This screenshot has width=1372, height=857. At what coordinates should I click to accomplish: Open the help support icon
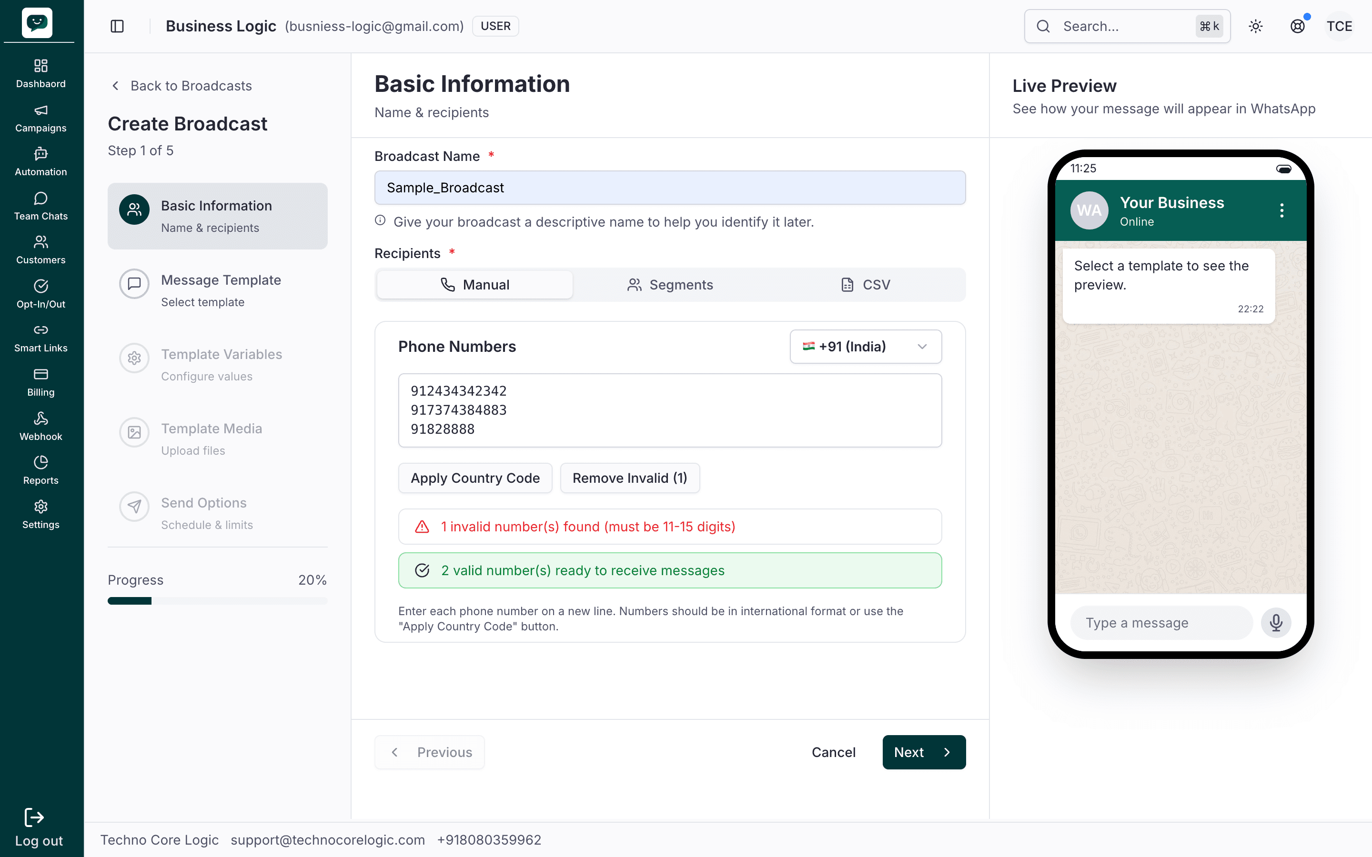(1298, 26)
